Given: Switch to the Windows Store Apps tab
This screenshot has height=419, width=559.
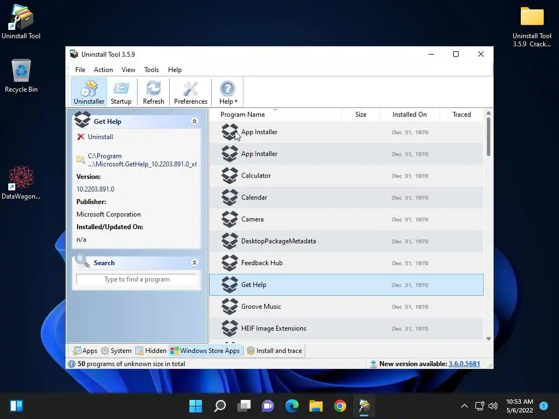Looking at the screenshot, I should click(x=205, y=351).
